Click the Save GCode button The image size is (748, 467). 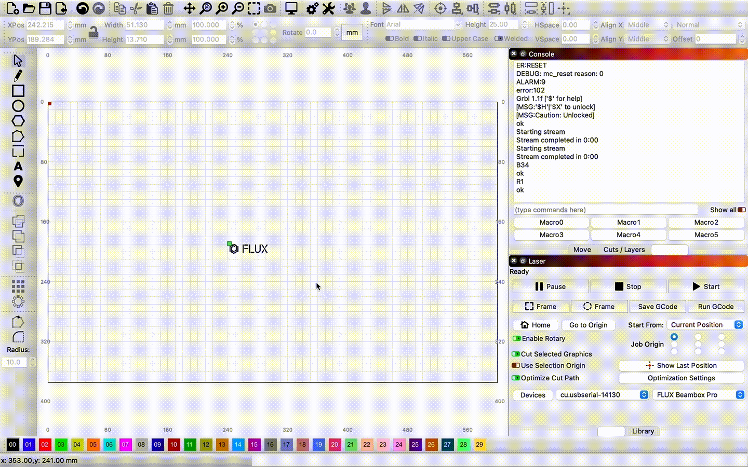[657, 307]
